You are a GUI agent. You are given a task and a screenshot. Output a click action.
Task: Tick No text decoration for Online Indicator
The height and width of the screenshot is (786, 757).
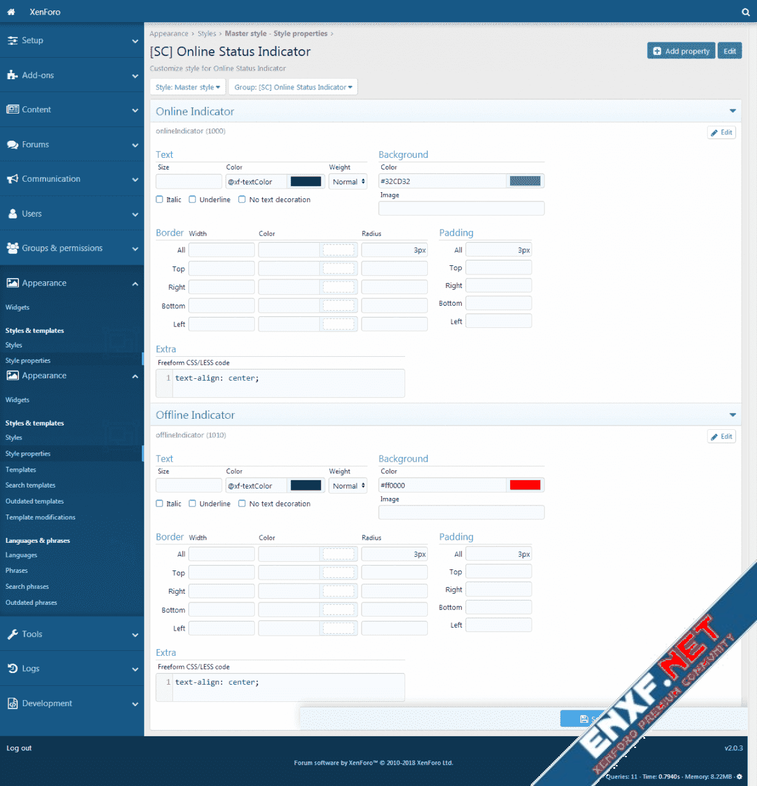[242, 200]
